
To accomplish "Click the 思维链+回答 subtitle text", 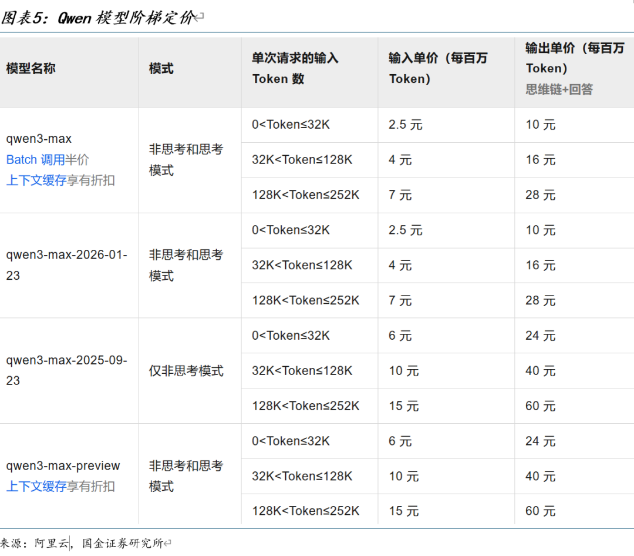I will [559, 89].
